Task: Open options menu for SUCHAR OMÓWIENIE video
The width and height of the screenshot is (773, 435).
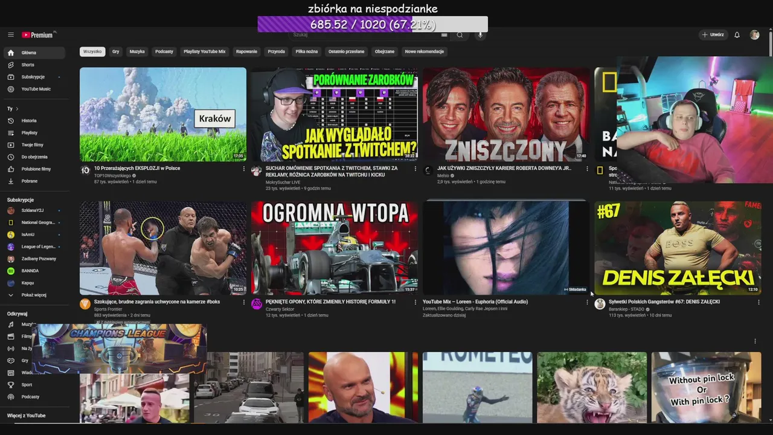Action: pos(415,169)
